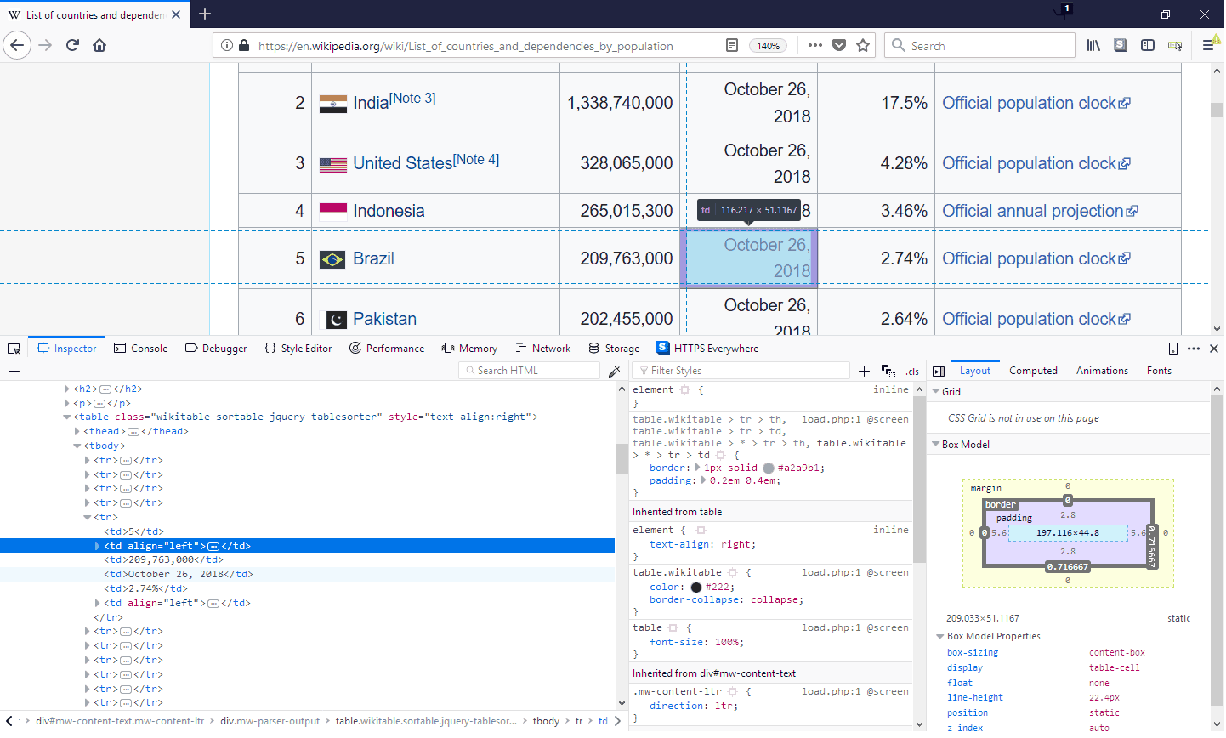Enable Reader View from the address bar
This screenshot has width=1226, height=738.
tap(731, 45)
